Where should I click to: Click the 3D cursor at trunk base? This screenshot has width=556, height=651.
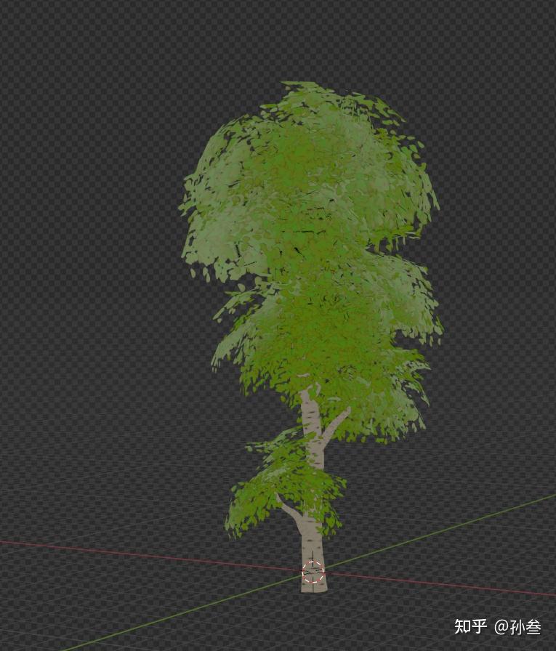[313, 572]
